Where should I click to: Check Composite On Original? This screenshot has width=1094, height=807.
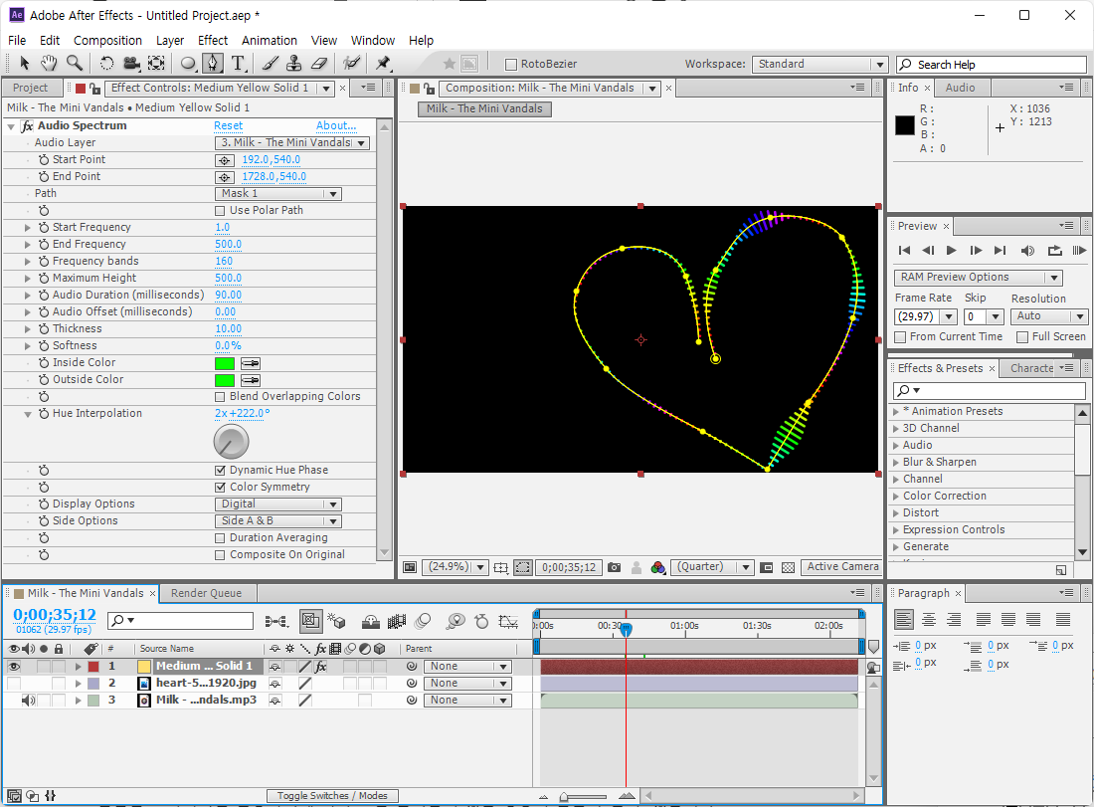click(220, 555)
